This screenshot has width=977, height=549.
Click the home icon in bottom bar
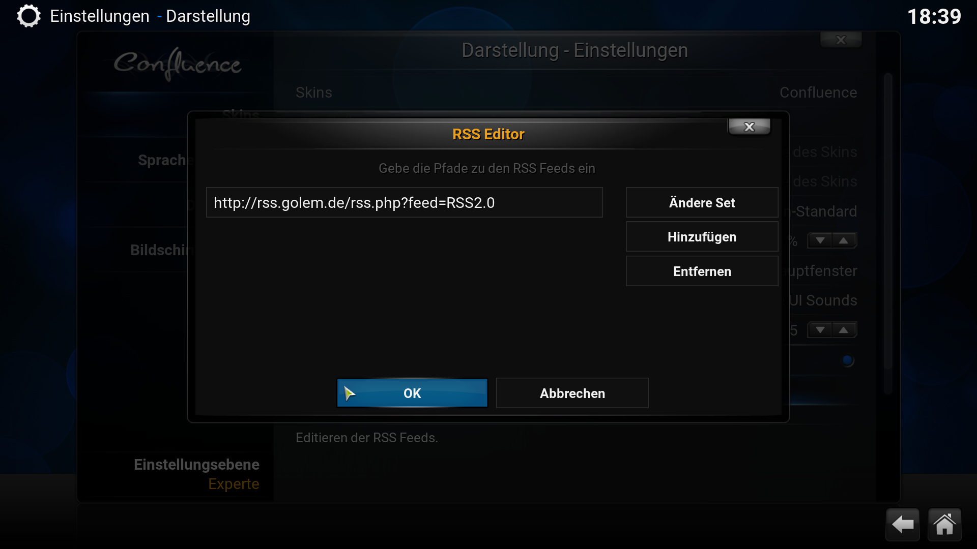[944, 525]
